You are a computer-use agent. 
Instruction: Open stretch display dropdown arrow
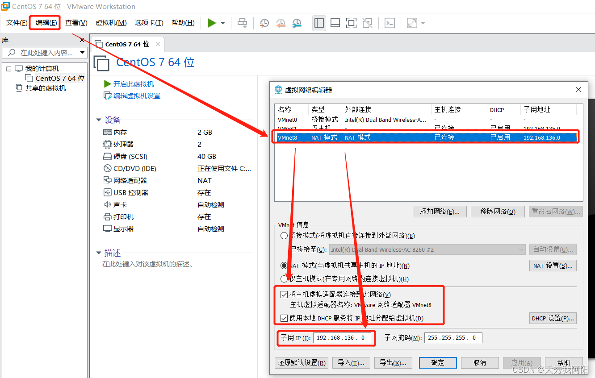(x=423, y=23)
